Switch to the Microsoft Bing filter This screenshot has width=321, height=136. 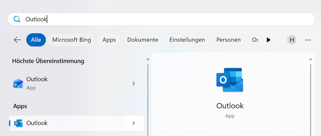[x=71, y=40]
